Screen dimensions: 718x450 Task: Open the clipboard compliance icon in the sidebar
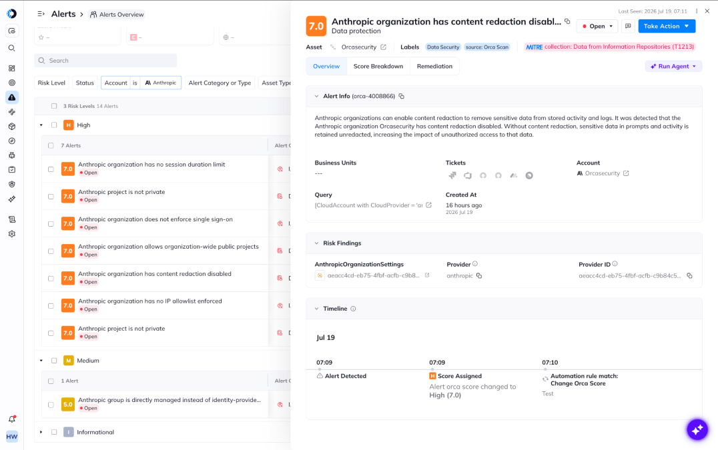point(12,169)
